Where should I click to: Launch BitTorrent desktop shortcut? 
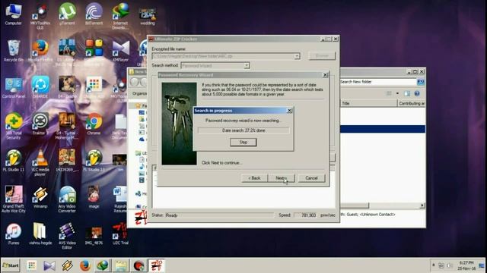click(x=94, y=14)
